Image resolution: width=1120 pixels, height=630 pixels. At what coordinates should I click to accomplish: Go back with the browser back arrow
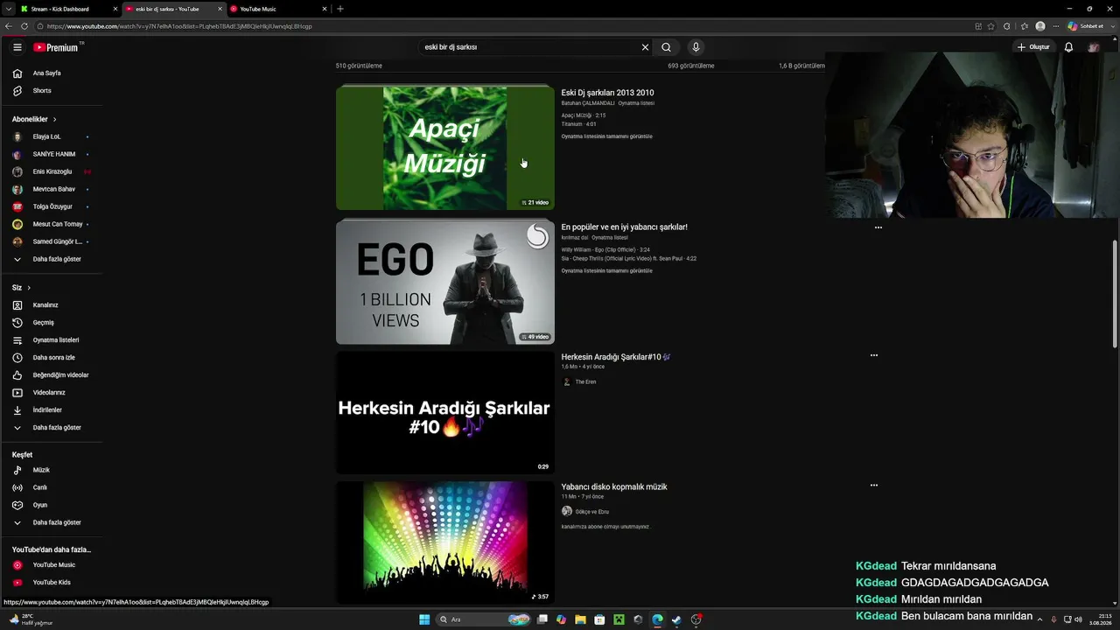pyautogui.click(x=9, y=26)
